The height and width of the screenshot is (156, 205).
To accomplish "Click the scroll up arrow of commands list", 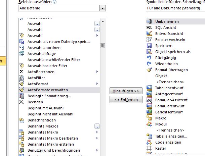I will coord(103,21).
